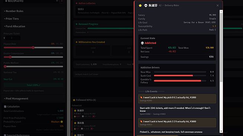Click the Savings ¥281 value

point(211,57)
